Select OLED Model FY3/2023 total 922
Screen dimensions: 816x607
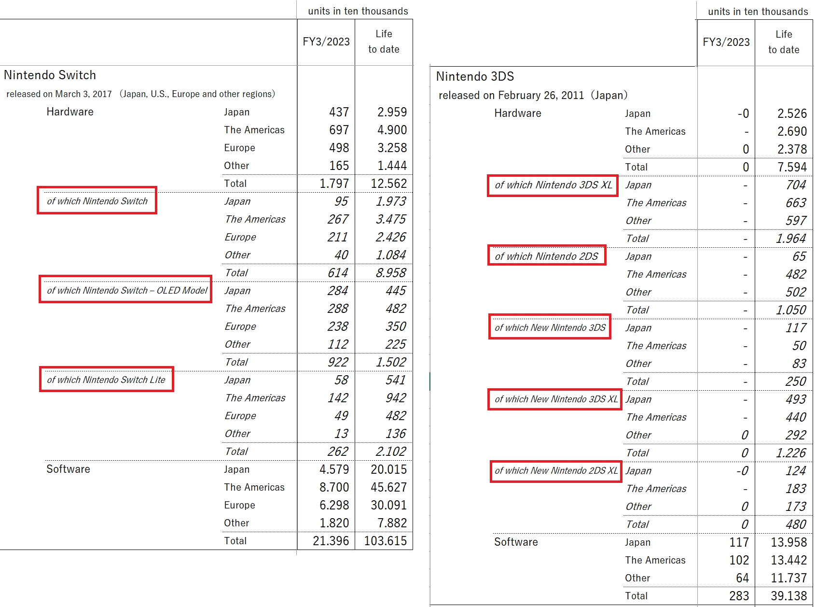click(x=338, y=362)
